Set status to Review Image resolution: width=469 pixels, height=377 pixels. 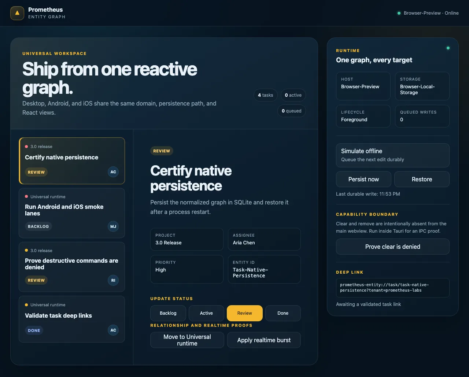click(245, 313)
